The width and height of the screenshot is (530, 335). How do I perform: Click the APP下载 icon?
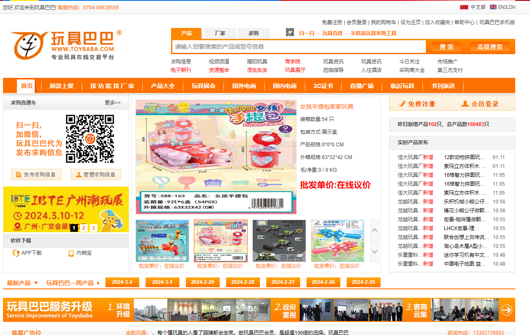pos(16,253)
